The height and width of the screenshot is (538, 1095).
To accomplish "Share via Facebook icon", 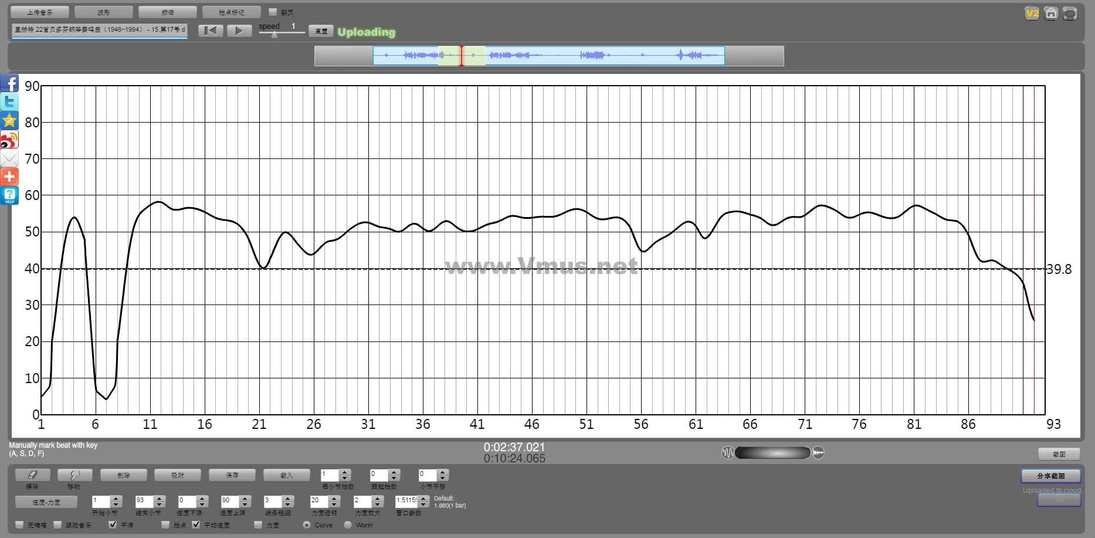I will tap(9, 84).
